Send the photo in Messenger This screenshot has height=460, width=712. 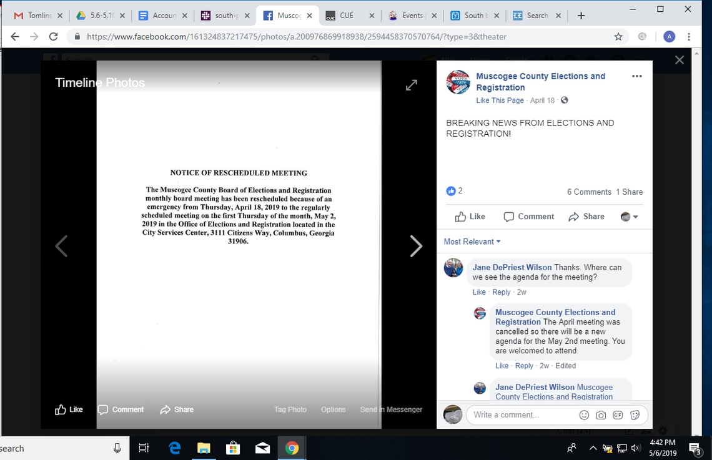[391, 409]
